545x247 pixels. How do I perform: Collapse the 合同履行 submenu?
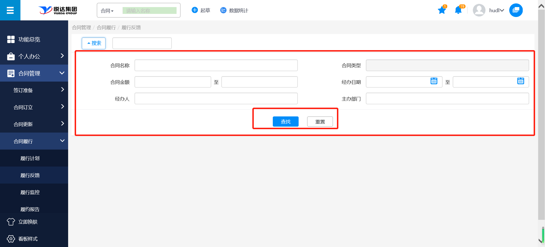[x=62, y=141]
